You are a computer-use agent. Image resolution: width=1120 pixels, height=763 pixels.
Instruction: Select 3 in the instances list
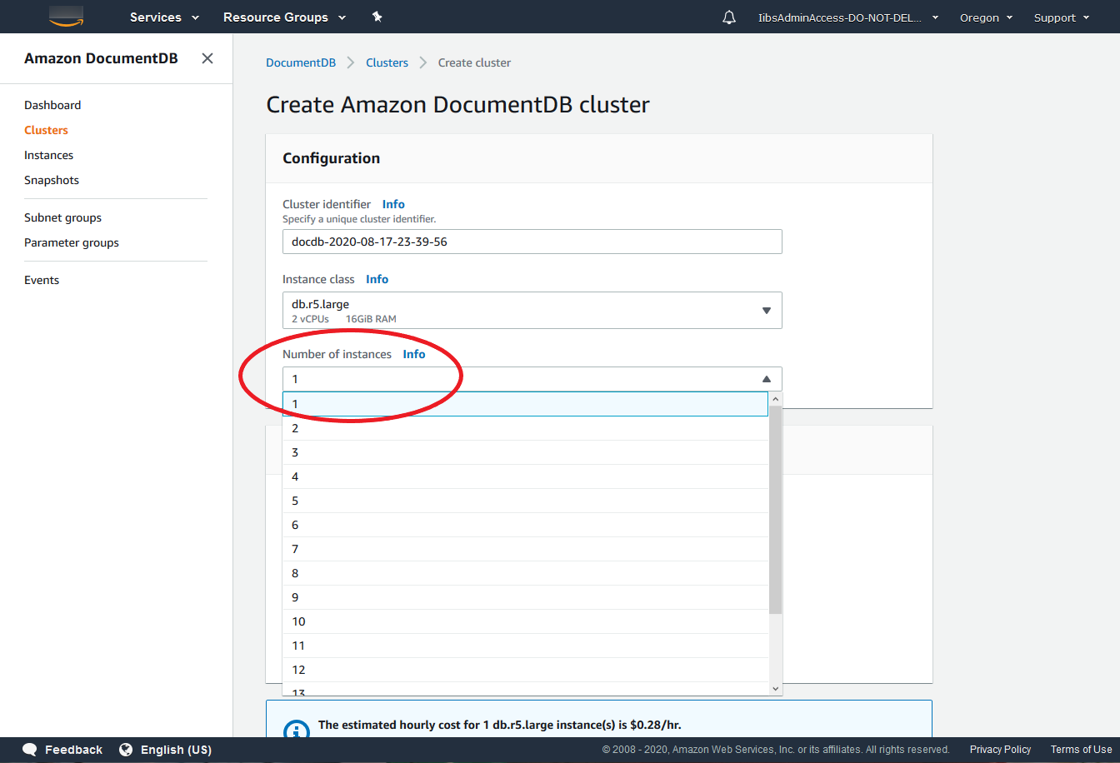pyautogui.click(x=525, y=452)
